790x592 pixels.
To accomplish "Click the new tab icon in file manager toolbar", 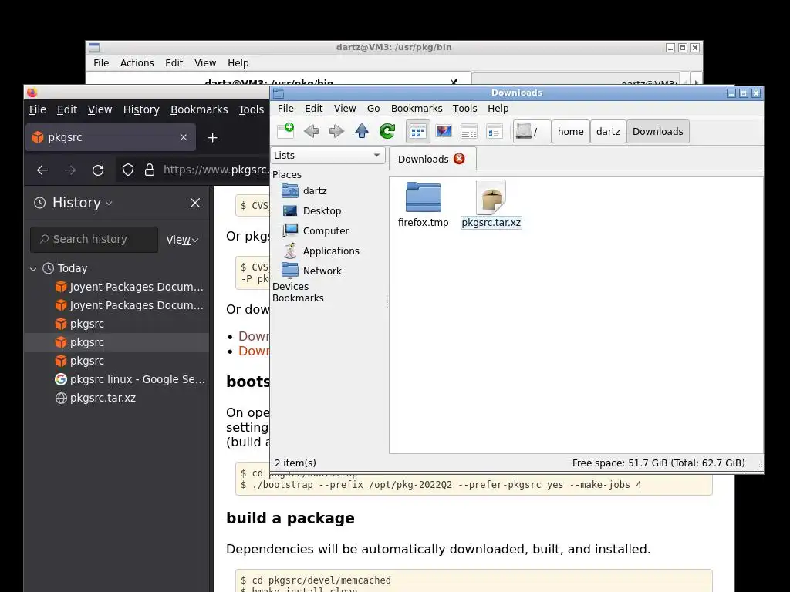I will (x=285, y=131).
